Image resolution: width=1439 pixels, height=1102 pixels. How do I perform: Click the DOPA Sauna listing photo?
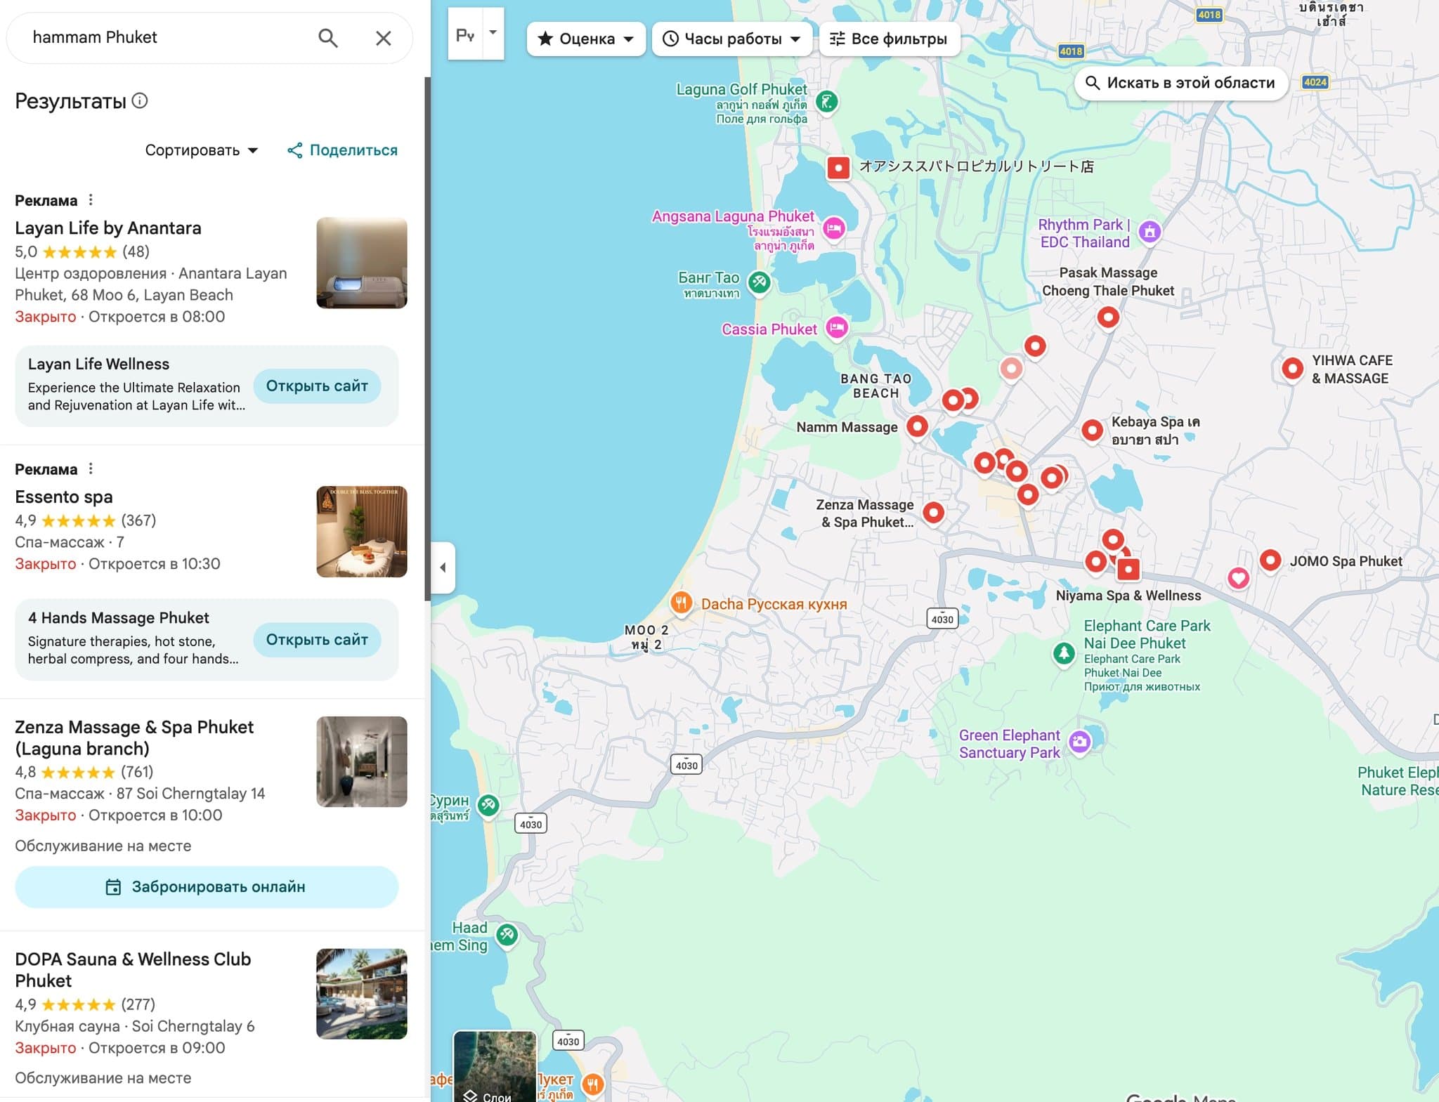362,994
